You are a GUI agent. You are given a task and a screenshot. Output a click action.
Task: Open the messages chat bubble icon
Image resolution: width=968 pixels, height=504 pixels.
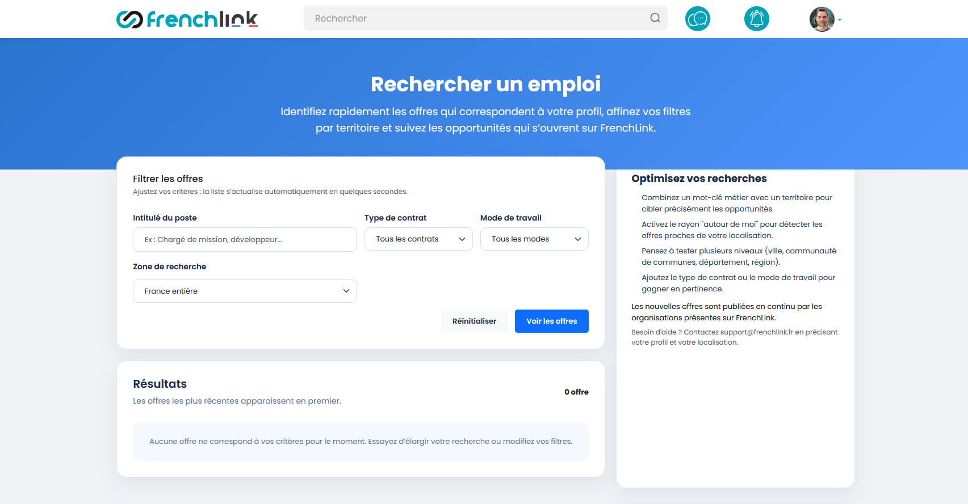(x=698, y=19)
